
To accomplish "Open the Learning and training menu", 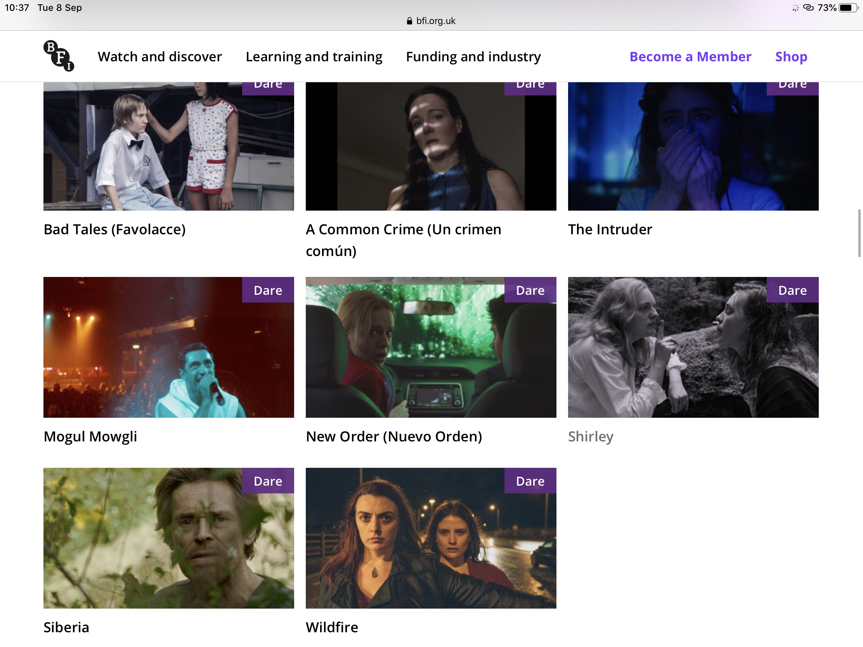I will [314, 57].
